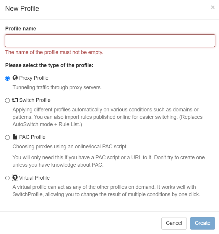
Task: Click the empty name error message
Action: pyautogui.click(x=54, y=52)
